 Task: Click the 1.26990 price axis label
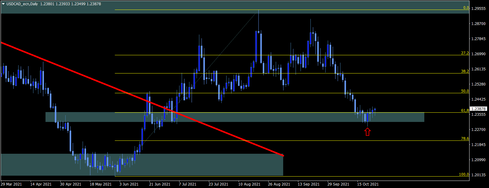479,54
